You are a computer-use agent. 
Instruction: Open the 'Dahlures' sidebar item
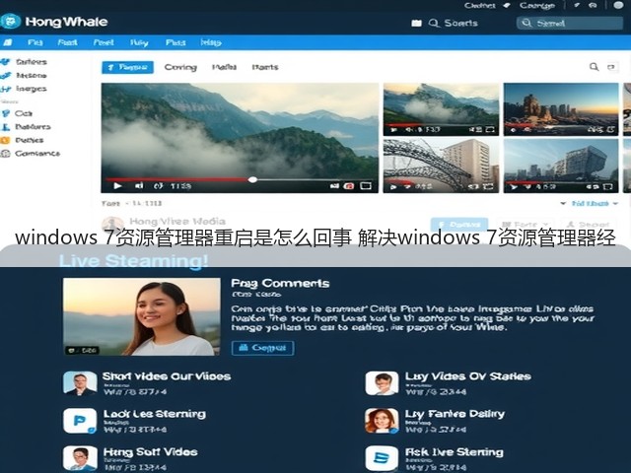point(27,127)
